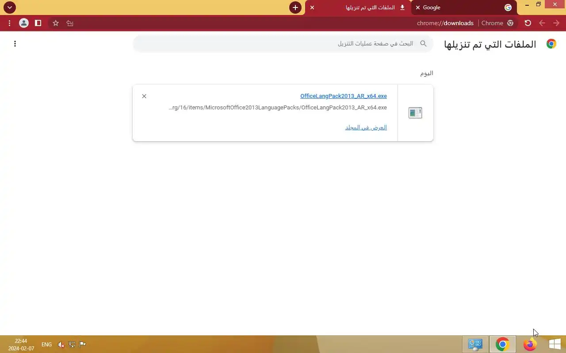This screenshot has height=353, width=566.
Task: Click العرض في المجلد show in folder link
Action: 366,128
